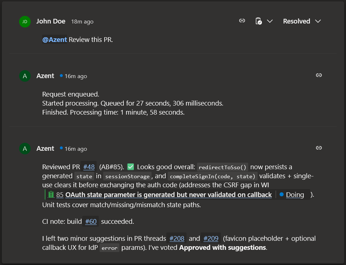The height and width of the screenshot is (265, 346).
Task: Click the green work item type icon
Action: [51, 195]
